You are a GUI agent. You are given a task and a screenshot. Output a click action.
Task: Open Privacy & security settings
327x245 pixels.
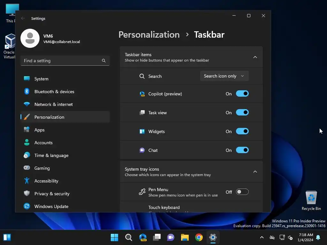tap(65, 194)
